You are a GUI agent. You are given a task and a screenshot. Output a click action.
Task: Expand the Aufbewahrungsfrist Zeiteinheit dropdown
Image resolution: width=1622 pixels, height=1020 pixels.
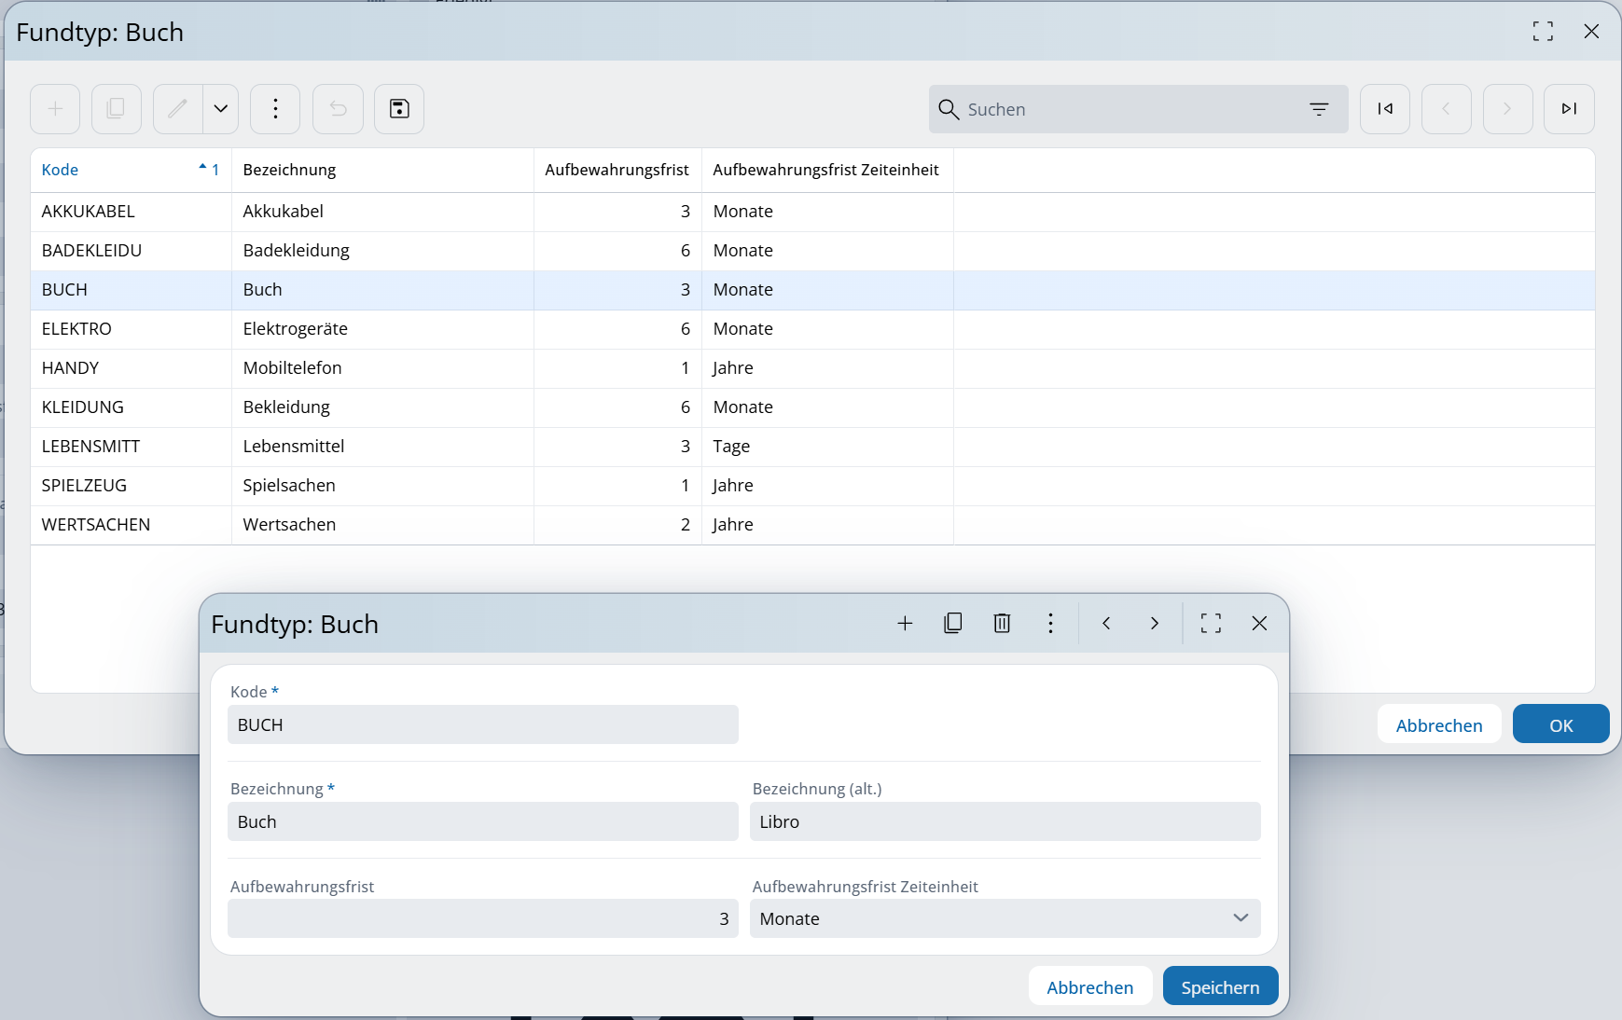1240,918
